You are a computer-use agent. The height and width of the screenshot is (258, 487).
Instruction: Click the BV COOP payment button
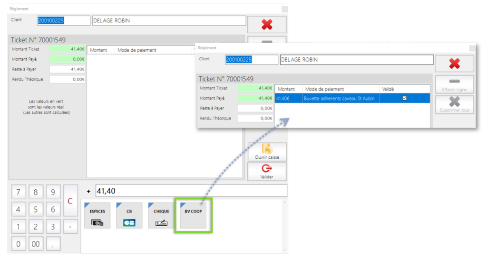click(193, 215)
